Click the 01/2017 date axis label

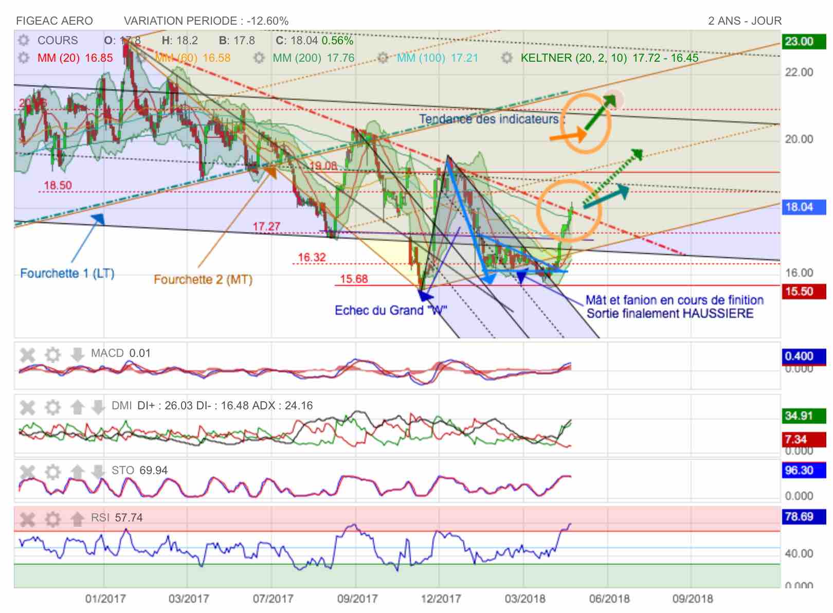105,599
